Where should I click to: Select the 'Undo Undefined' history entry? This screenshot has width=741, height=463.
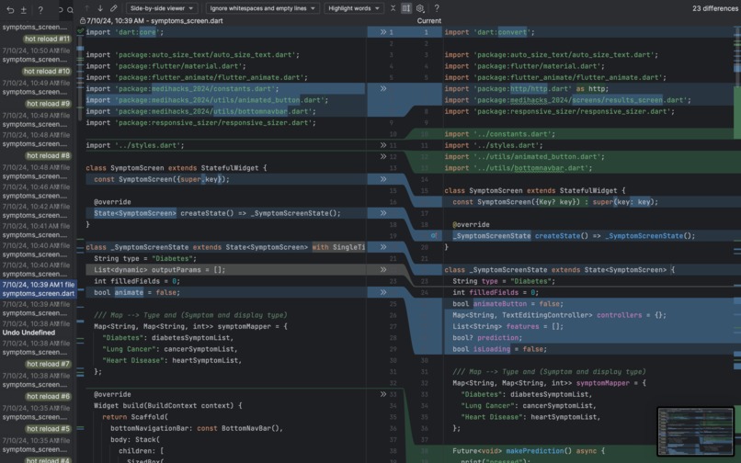[x=28, y=333]
